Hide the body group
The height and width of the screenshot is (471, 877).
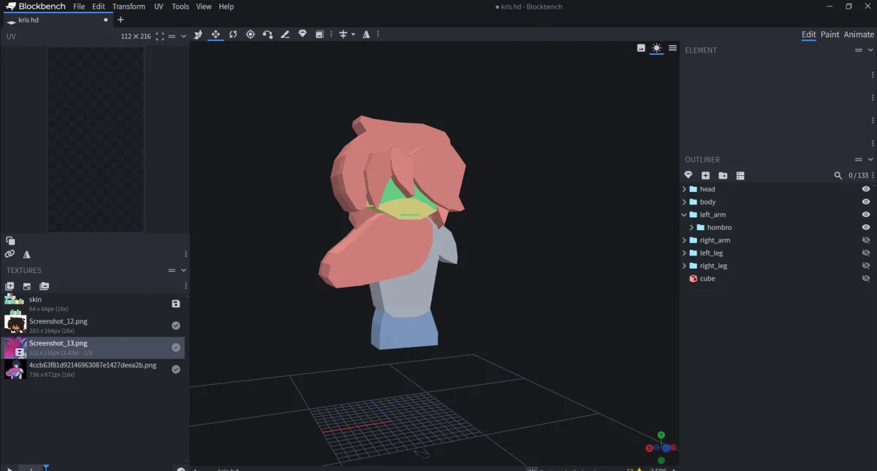coord(866,202)
